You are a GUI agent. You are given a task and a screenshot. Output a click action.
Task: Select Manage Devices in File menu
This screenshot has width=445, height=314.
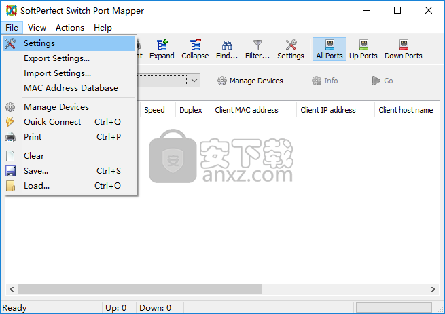[x=69, y=107]
